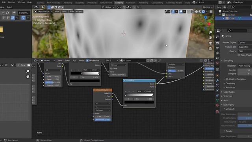Screen dimensions: 252x142
Task: Open the Modifiers wrench properties tab
Action: click(x=217, y=80)
